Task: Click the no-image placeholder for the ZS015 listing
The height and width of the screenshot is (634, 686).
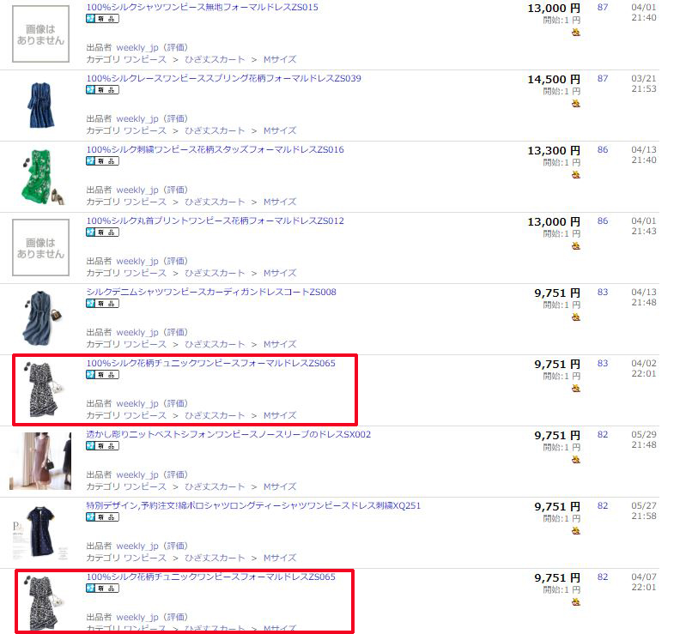Action: pyautogui.click(x=40, y=34)
